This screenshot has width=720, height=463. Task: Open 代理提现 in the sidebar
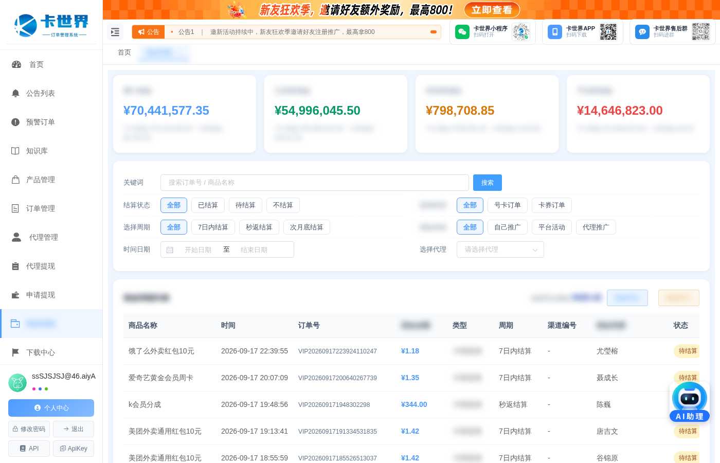pyautogui.click(x=51, y=266)
